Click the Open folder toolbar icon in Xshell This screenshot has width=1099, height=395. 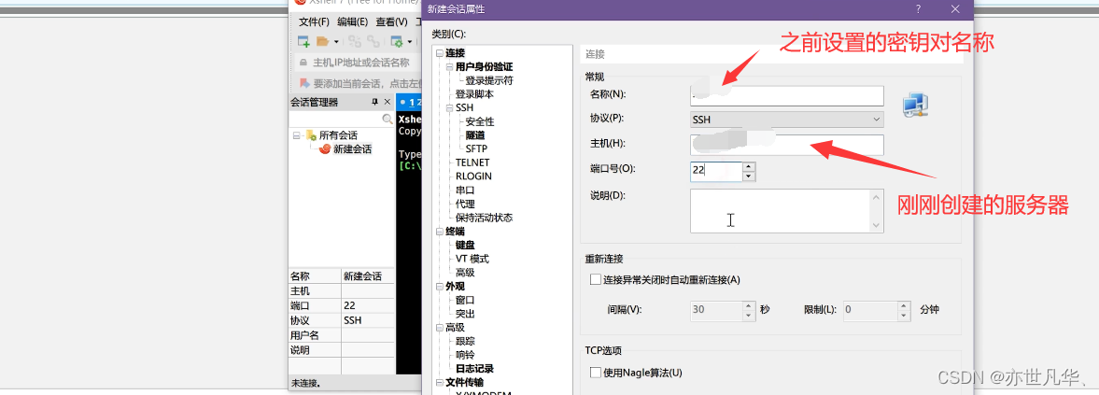click(x=322, y=41)
